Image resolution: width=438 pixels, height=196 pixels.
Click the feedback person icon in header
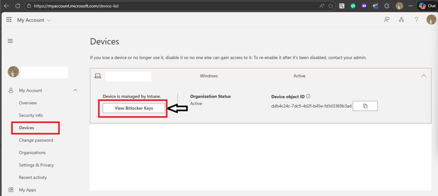tap(387, 20)
